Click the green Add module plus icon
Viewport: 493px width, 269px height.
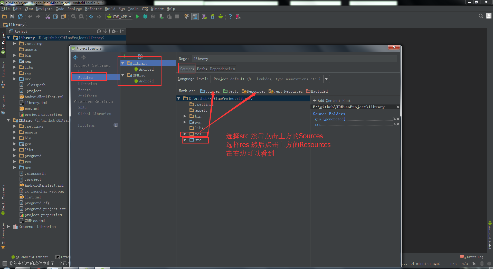(124, 56)
